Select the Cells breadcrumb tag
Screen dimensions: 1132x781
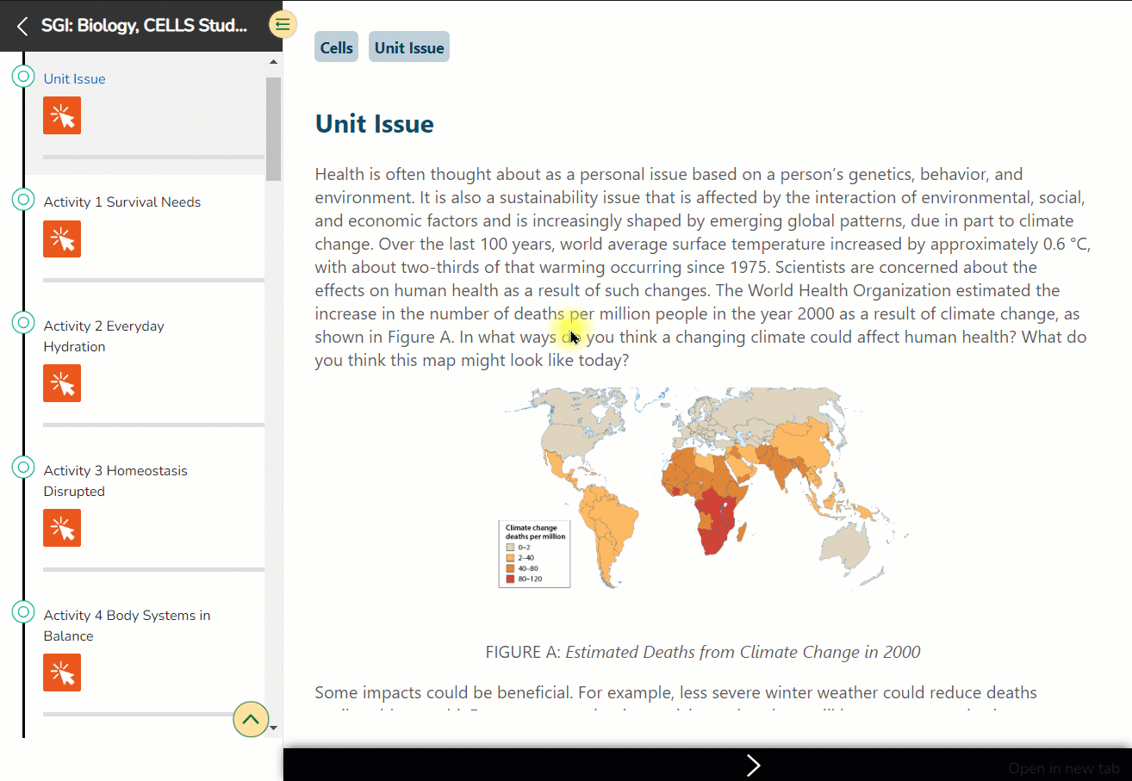pyautogui.click(x=336, y=47)
